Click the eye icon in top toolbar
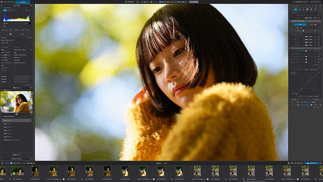 point(183,2)
